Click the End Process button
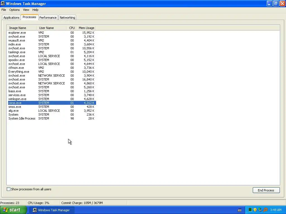286x214 pixels. 266,190
